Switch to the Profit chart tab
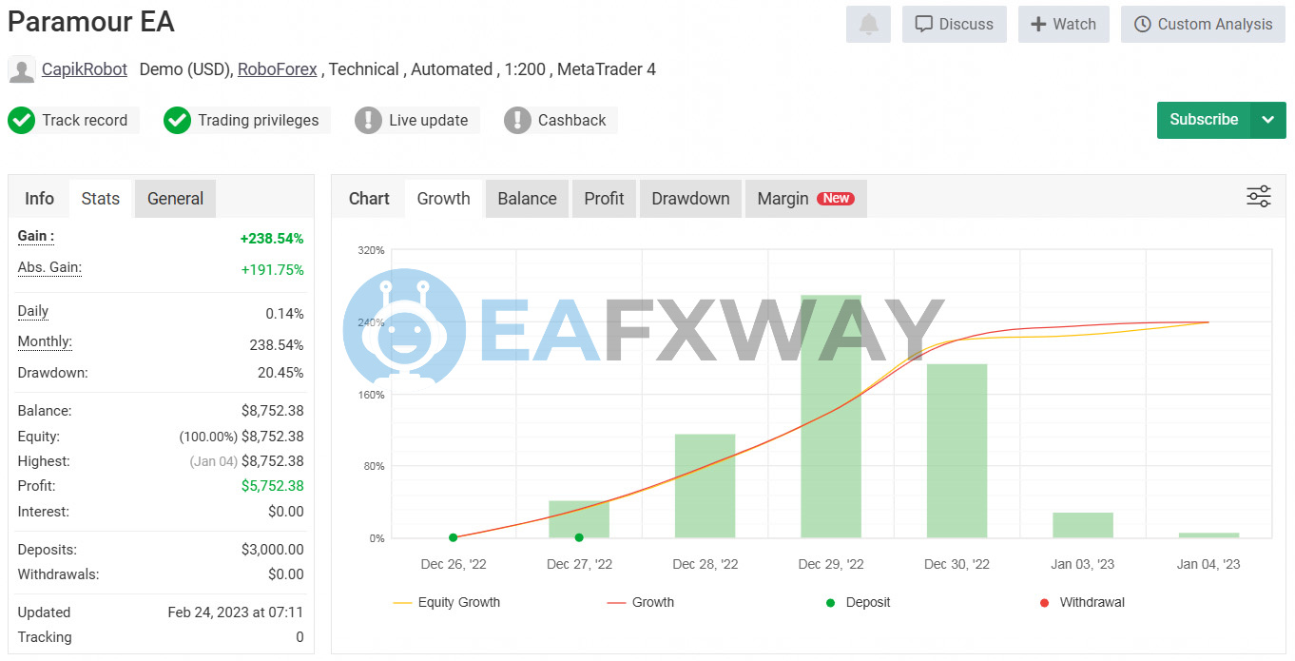This screenshot has height=661, width=1295. pos(604,199)
